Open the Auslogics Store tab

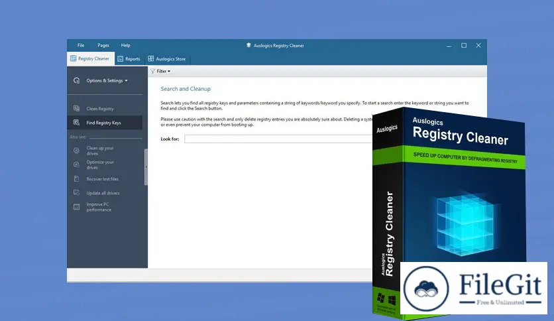(x=167, y=58)
